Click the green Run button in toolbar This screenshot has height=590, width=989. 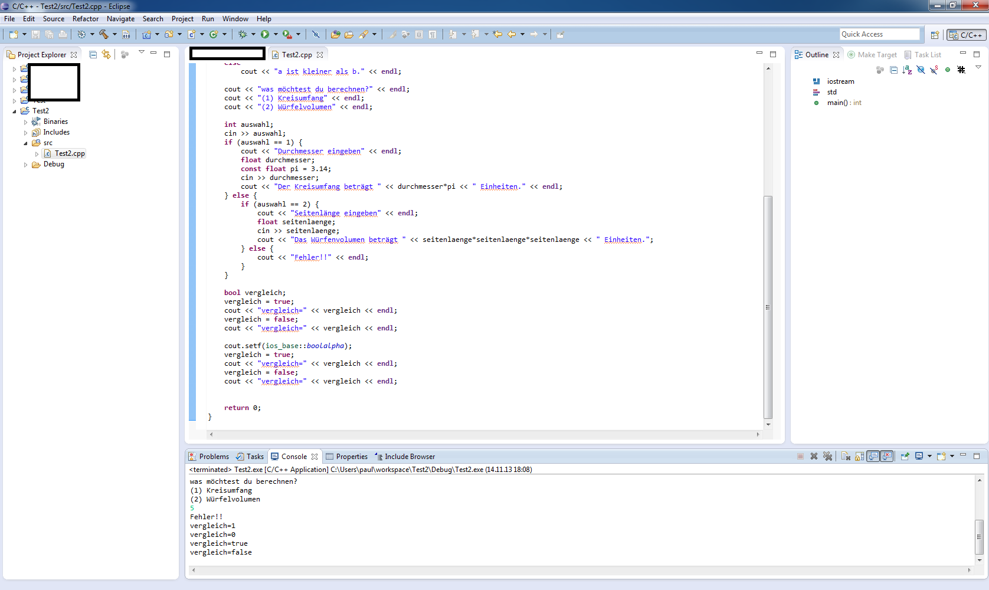(x=265, y=35)
